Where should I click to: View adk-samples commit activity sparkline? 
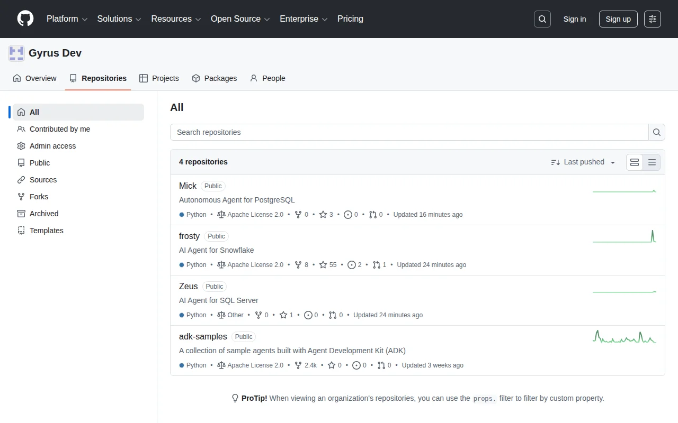(x=625, y=336)
